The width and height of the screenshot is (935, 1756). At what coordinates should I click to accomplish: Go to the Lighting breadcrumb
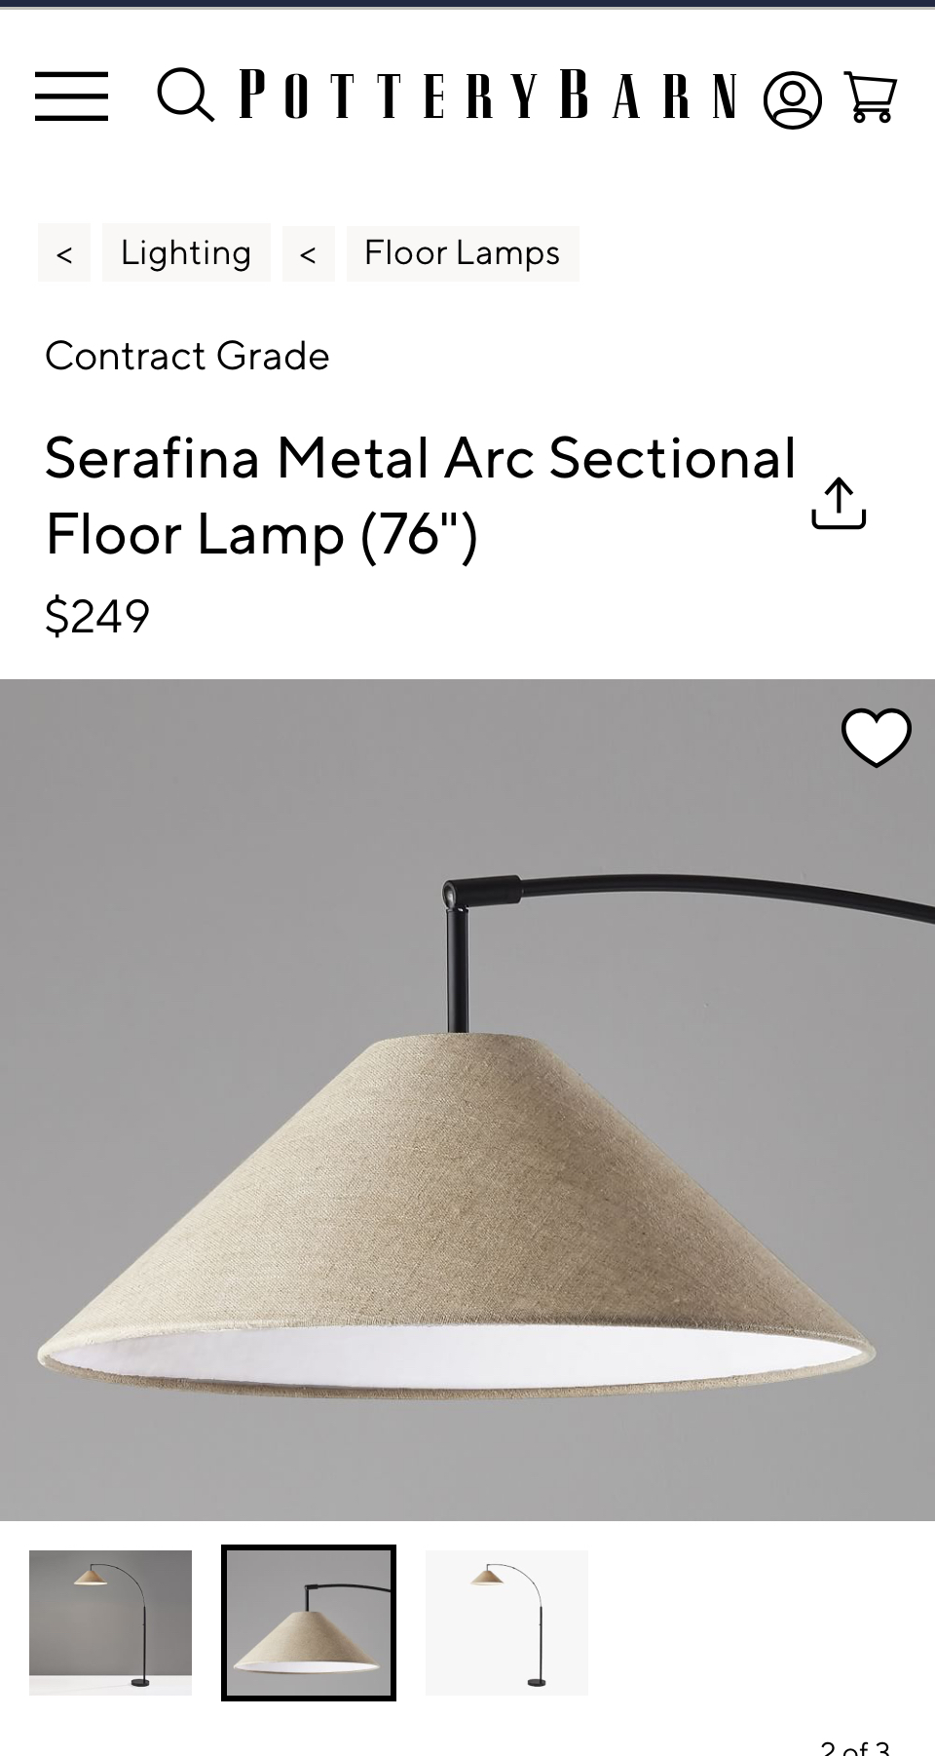[x=186, y=253]
